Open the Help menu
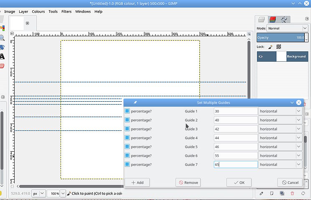 (x=99, y=12)
